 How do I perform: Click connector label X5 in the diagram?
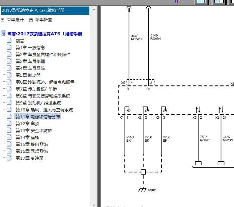click(x=123, y=83)
